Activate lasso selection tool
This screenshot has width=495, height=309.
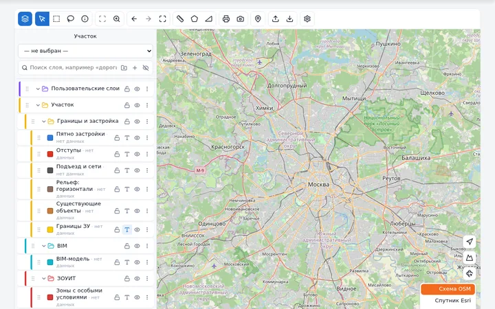[71, 19]
